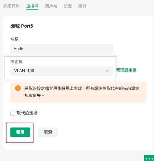Go to the 設定 tab
The width and height of the screenshot is (154, 161).
click(68, 6)
